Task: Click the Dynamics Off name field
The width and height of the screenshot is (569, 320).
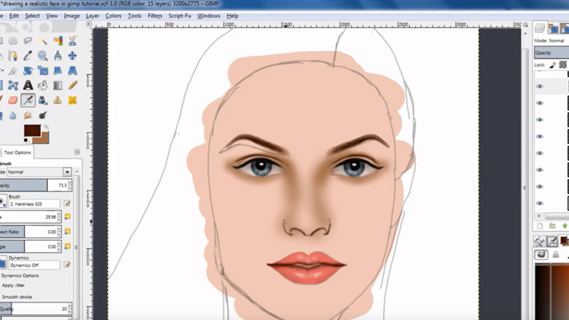Action: (x=34, y=263)
